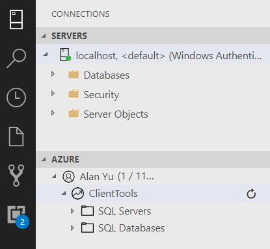
Task: Expand the SQL Servers node
Action: [72, 211]
